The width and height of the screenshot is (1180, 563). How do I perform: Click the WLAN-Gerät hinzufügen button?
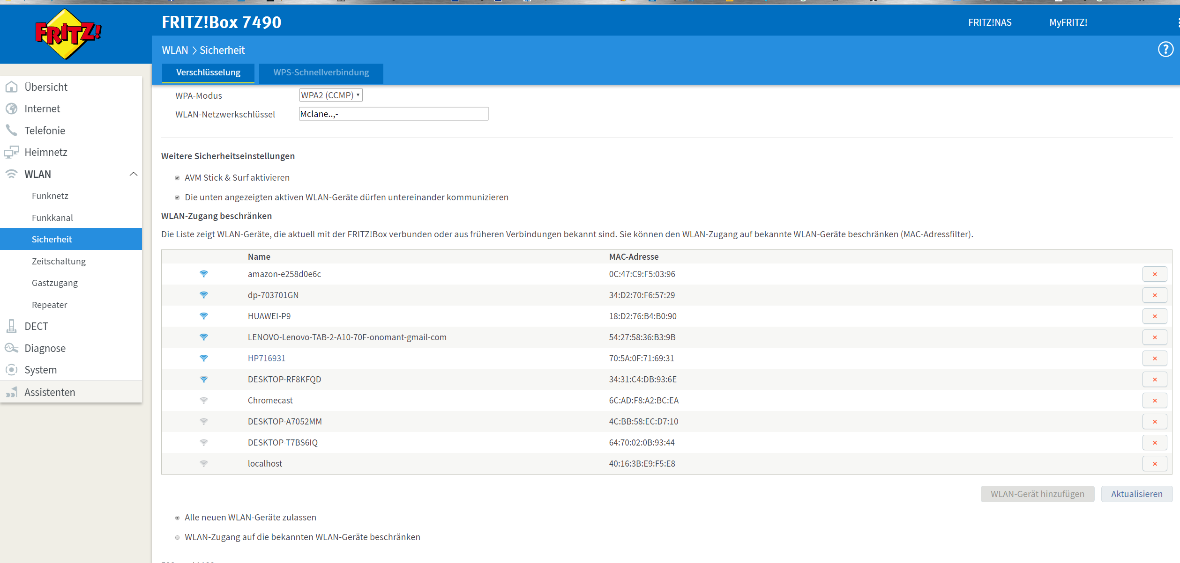pos(1038,494)
